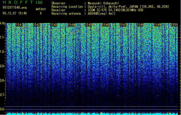This screenshot has height=115, width=181.
Task: Click the 1543 time marker
Action: click(54, 25)
